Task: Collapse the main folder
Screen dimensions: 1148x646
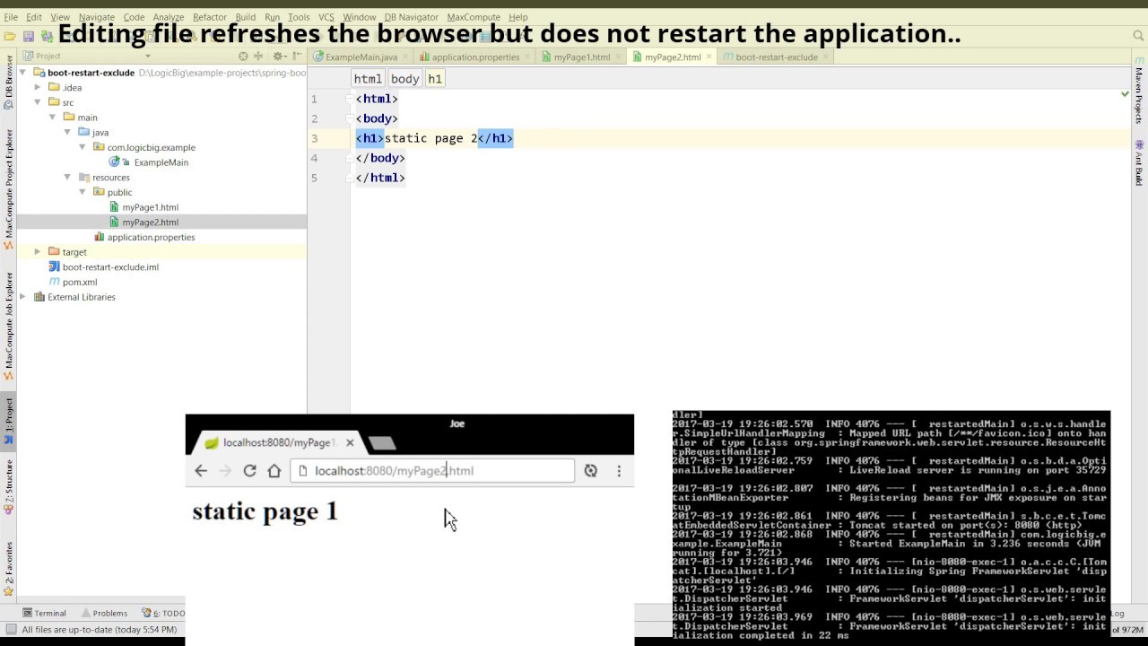Action: (52, 118)
